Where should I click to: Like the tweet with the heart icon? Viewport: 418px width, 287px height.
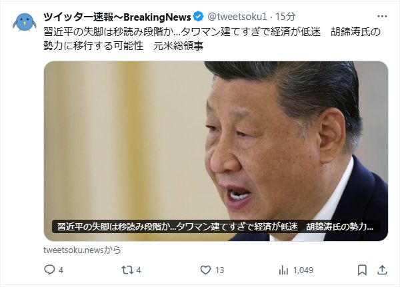(205, 270)
